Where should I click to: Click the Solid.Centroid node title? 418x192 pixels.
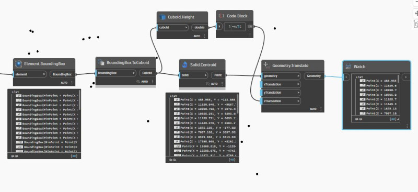[x=203, y=65]
